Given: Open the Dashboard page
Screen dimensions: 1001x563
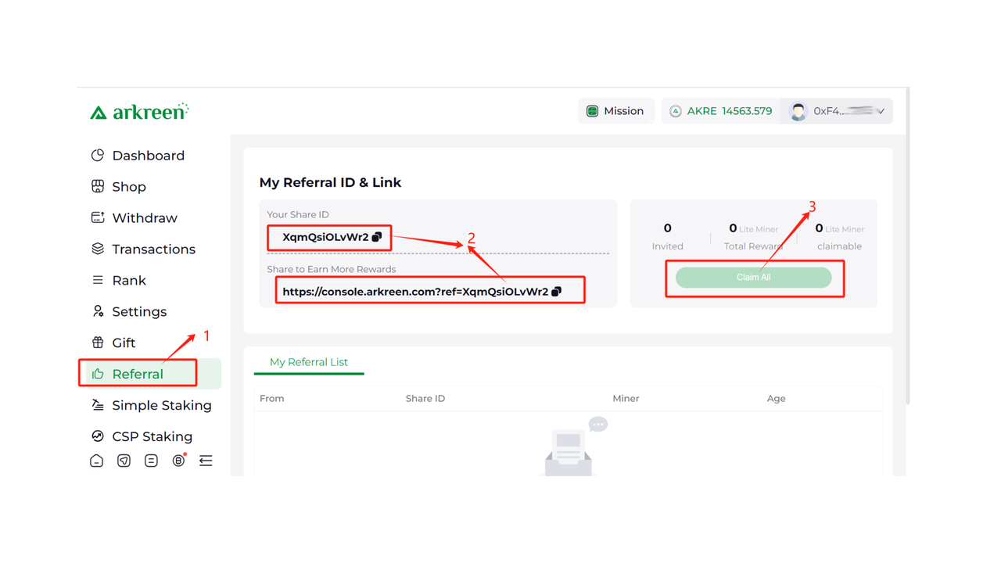Looking at the screenshot, I should (148, 156).
